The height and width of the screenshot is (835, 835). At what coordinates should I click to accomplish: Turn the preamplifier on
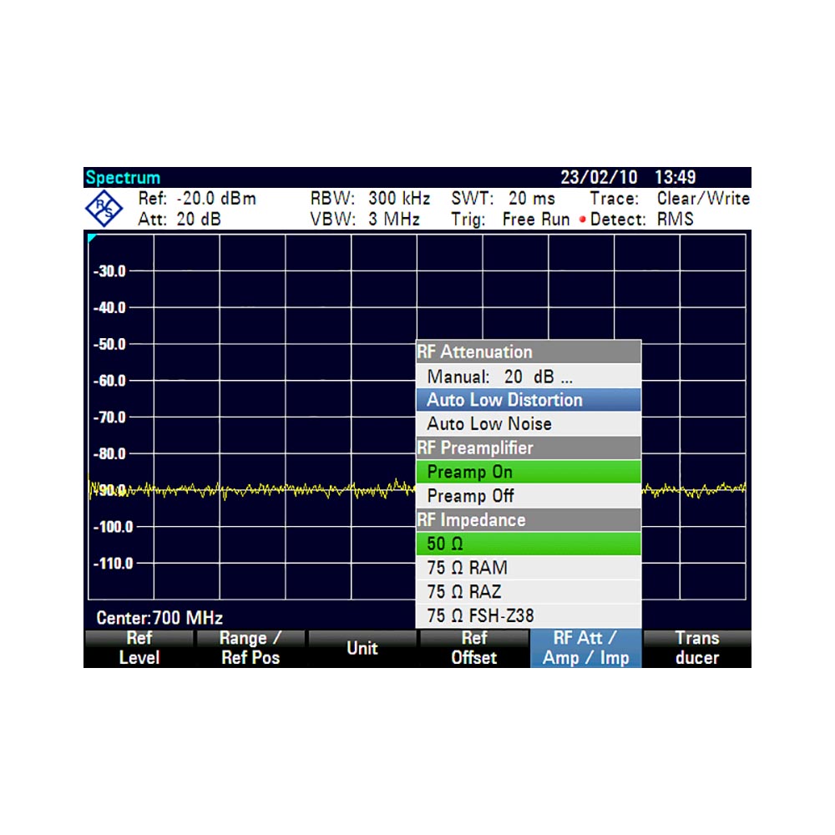(528, 472)
